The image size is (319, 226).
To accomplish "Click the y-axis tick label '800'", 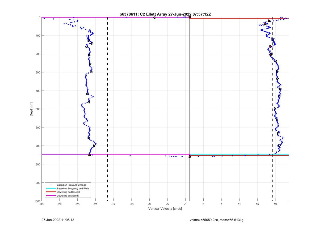I will click(x=38, y=164).
